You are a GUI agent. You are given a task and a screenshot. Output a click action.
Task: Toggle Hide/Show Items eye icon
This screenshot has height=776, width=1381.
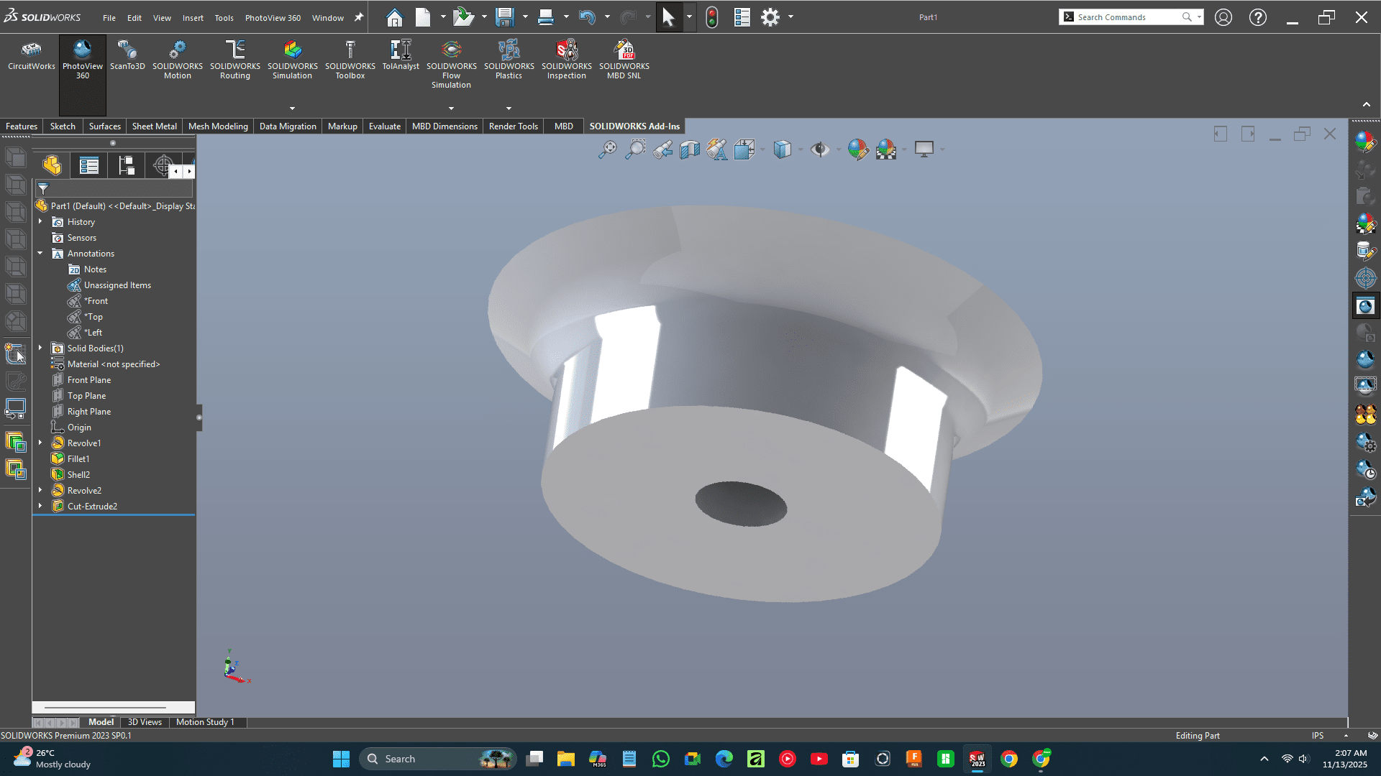[x=819, y=149]
